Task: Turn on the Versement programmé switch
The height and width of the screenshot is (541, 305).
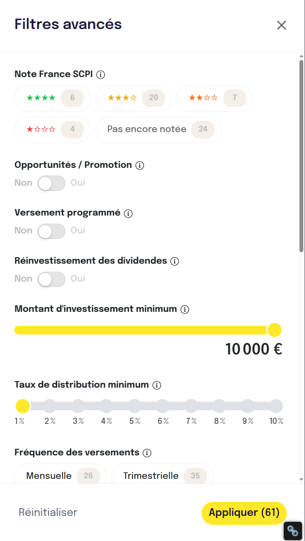Action: (x=51, y=231)
